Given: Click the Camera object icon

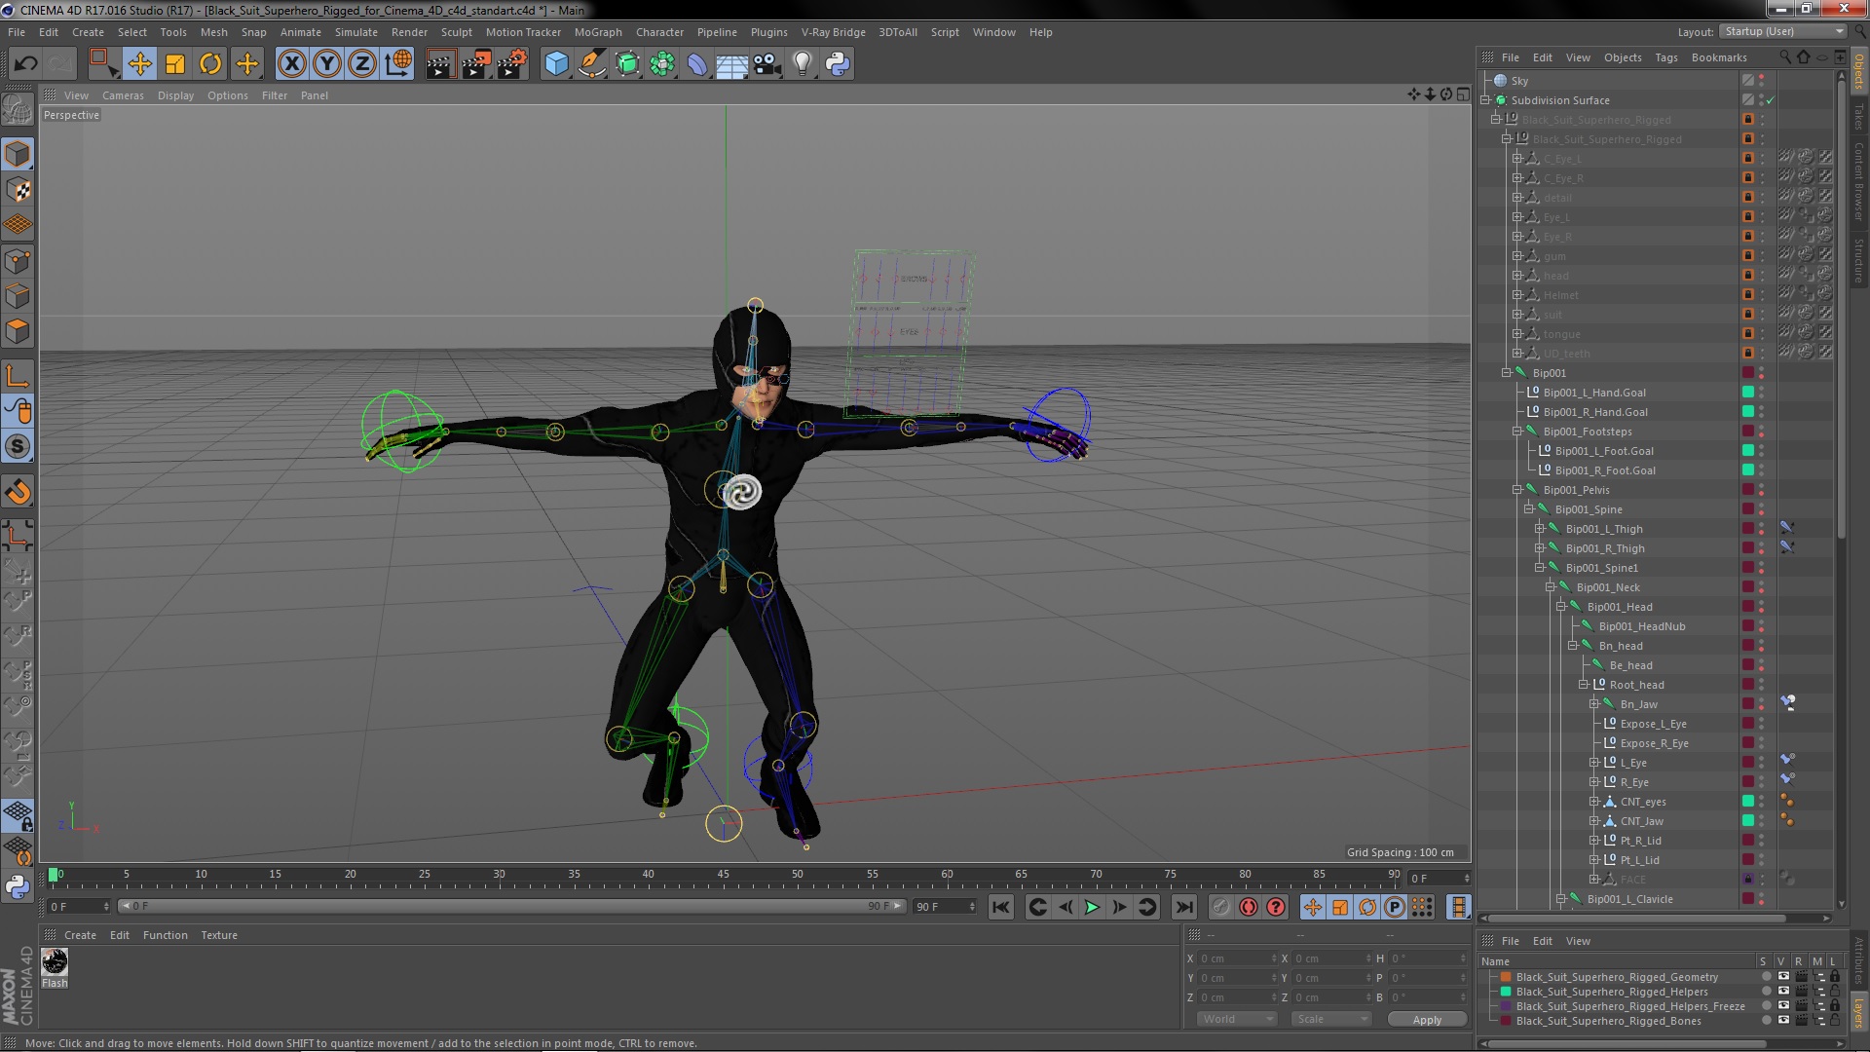Looking at the screenshot, I should (x=767, y=64).
